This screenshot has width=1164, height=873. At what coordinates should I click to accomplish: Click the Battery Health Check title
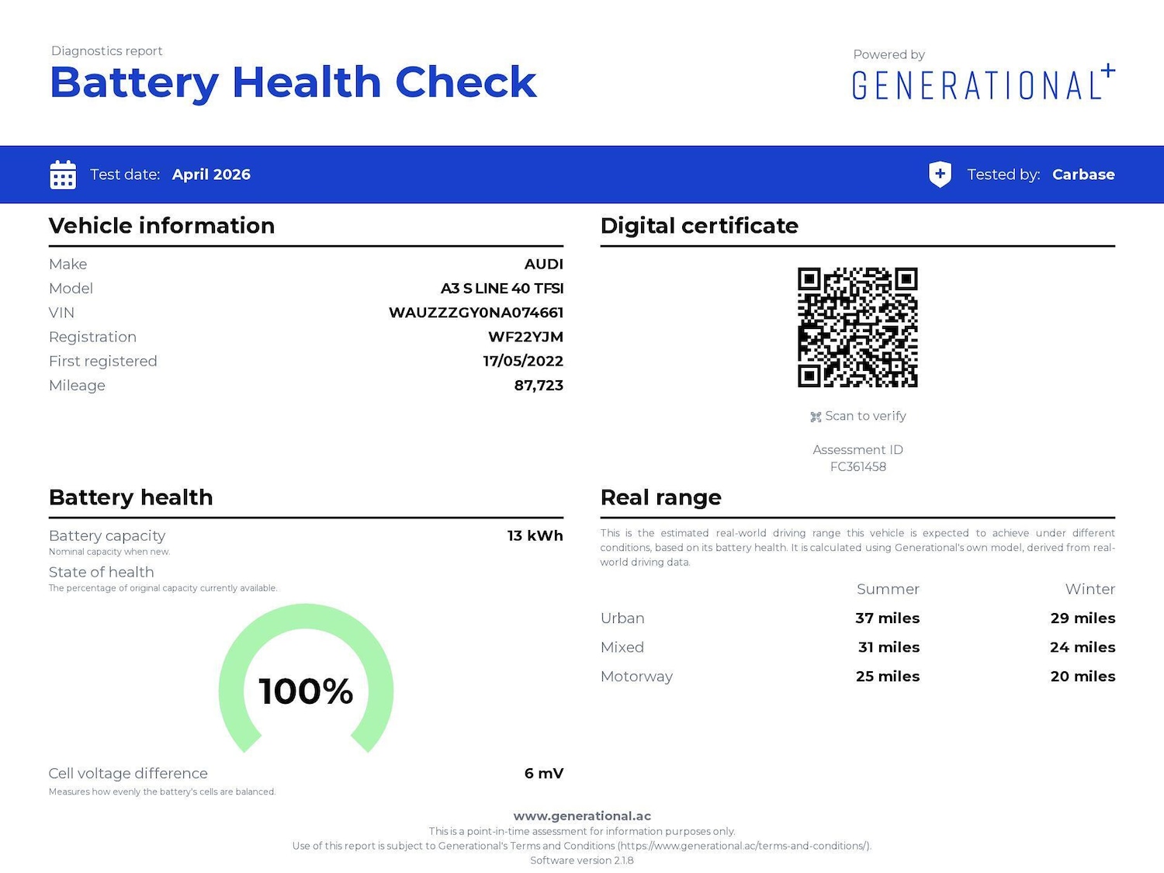[x=293, y=82]
